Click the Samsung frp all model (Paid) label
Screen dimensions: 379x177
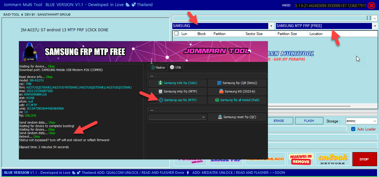tap(240, 100)
